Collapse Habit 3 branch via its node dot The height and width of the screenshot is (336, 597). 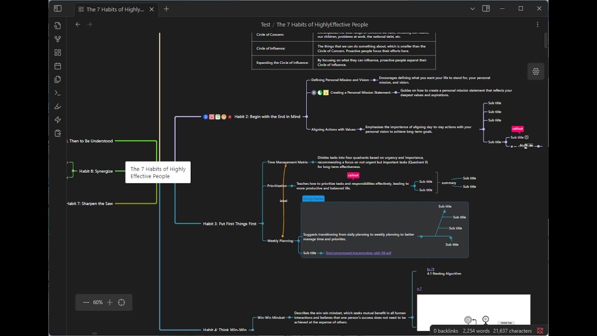coord(262,224)
